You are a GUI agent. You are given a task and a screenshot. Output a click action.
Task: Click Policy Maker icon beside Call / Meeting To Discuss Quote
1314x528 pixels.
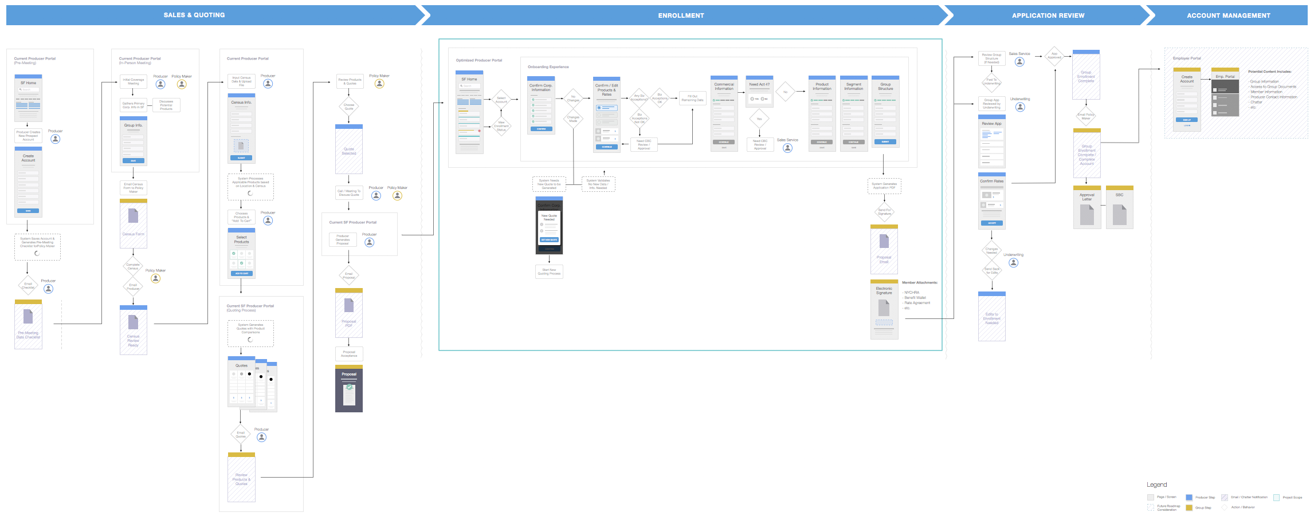(x=397, y=195)
